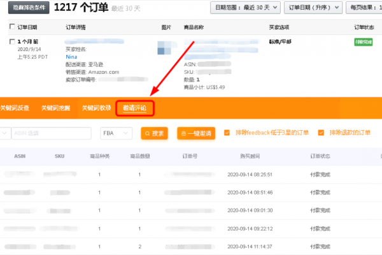
Task: Click purchase time 2020-09-14 08:25:51
Action: [250, 175]
